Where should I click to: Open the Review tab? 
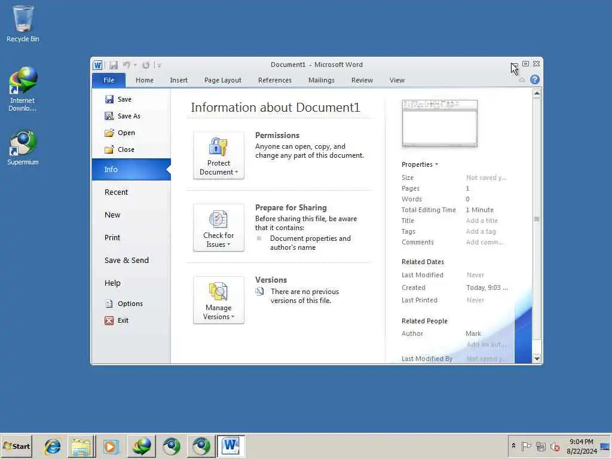click(x=362, y=80)
